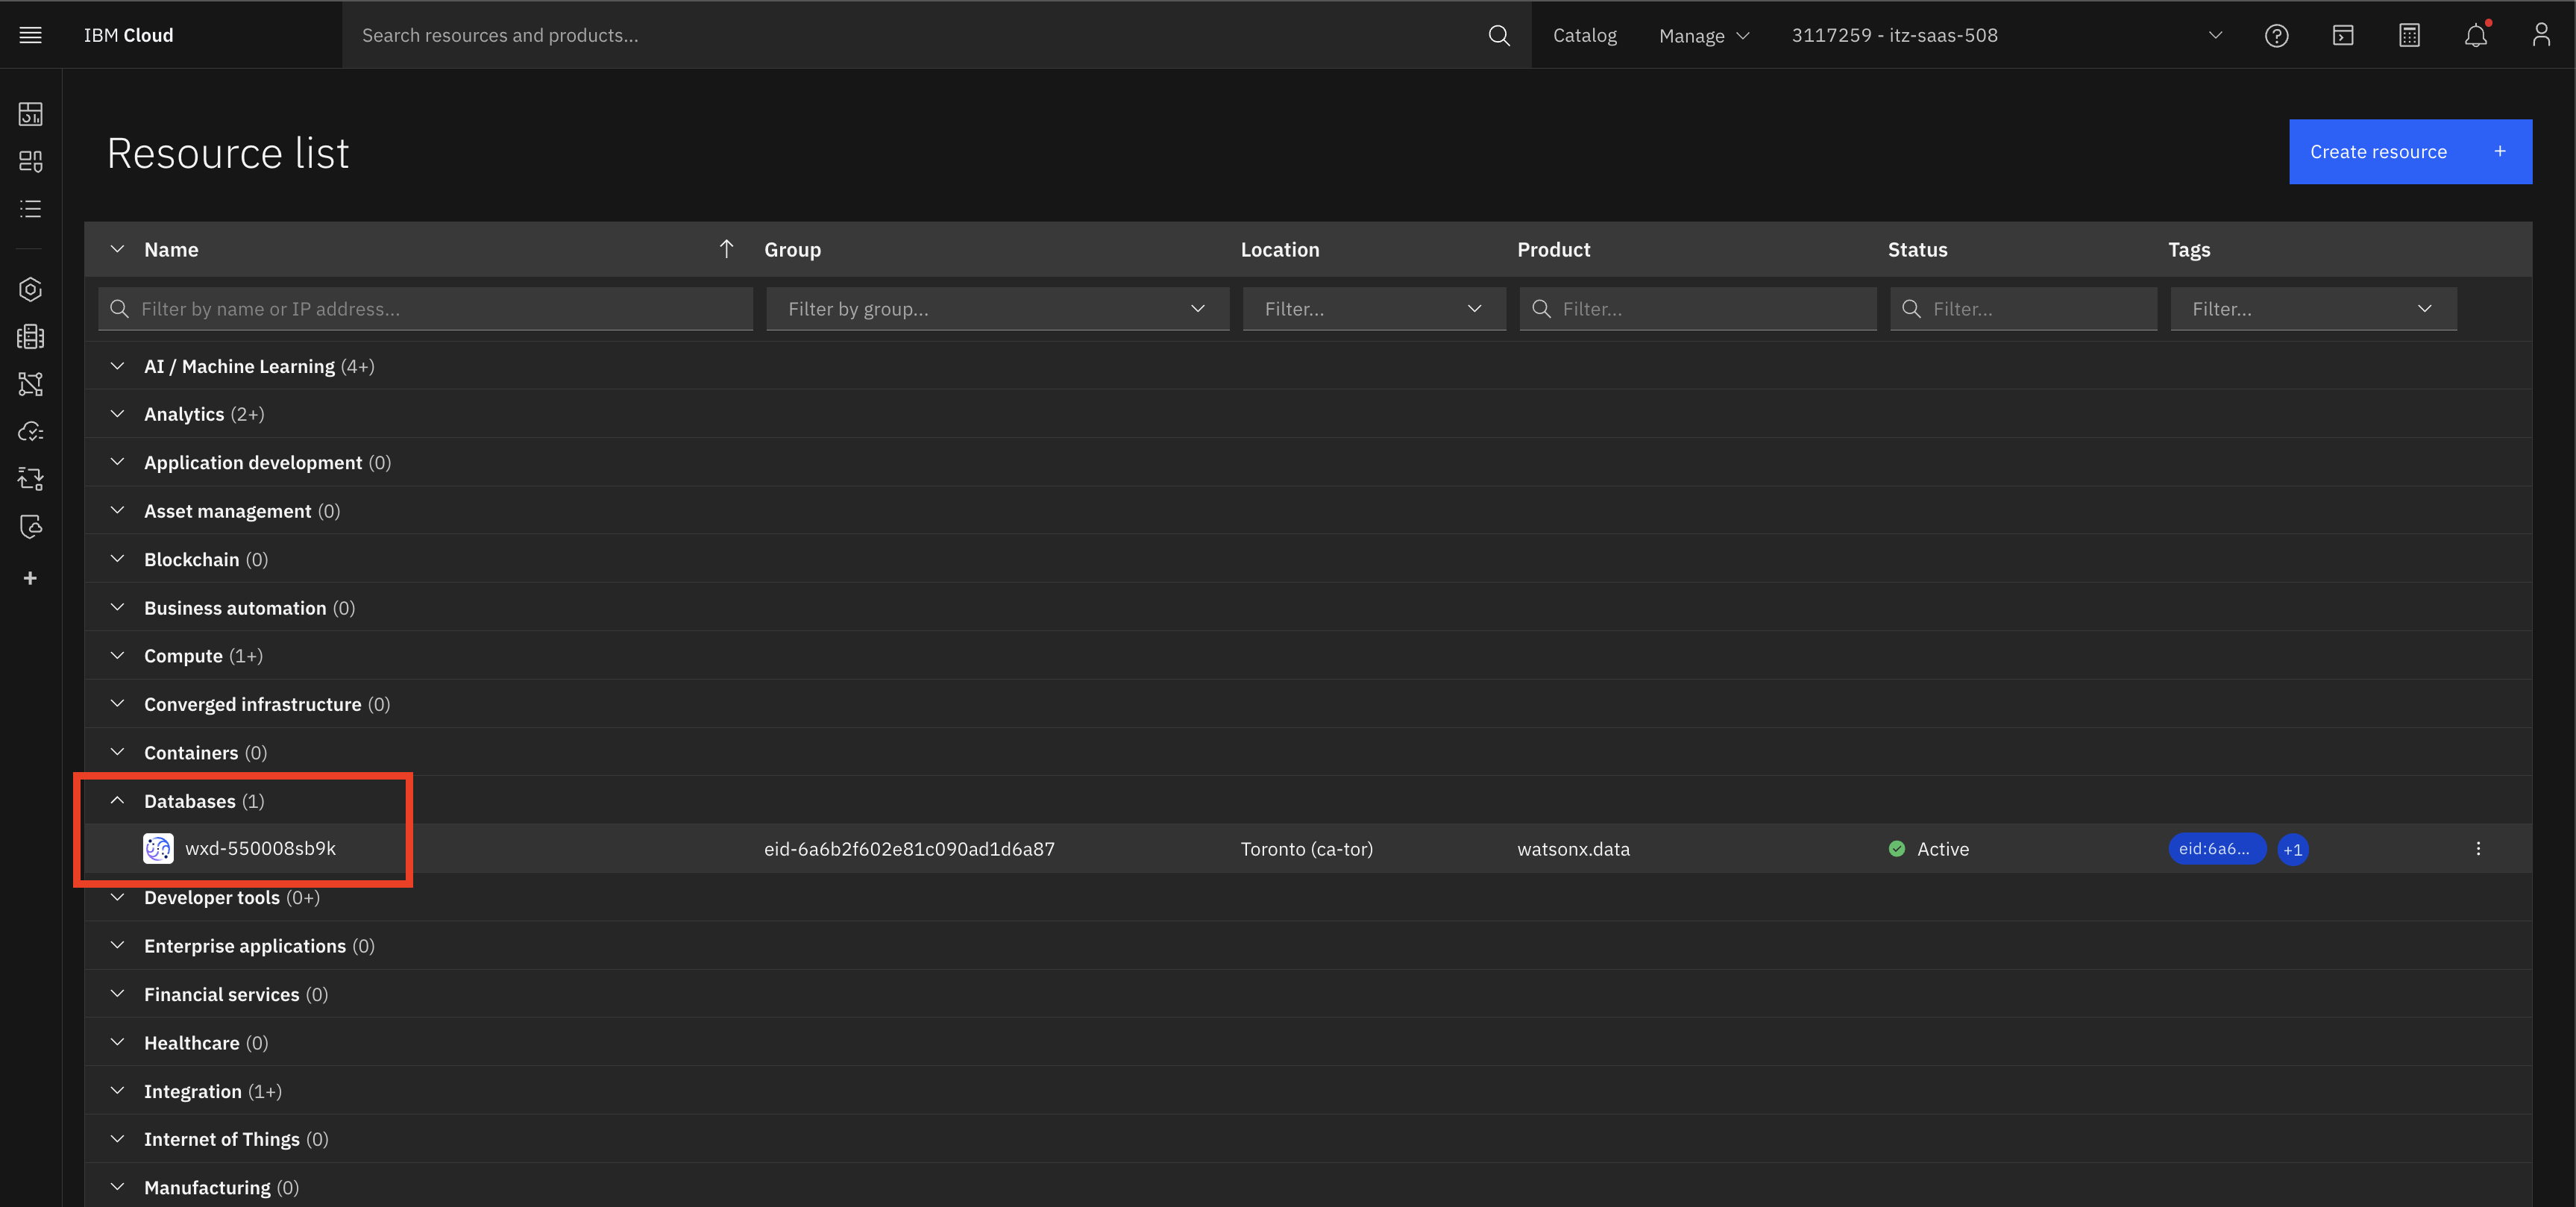2576x1207 pixels.
Task: Open Dashboard icon in left sidebar
Action: pyautogui.click(x=30, y=113)
